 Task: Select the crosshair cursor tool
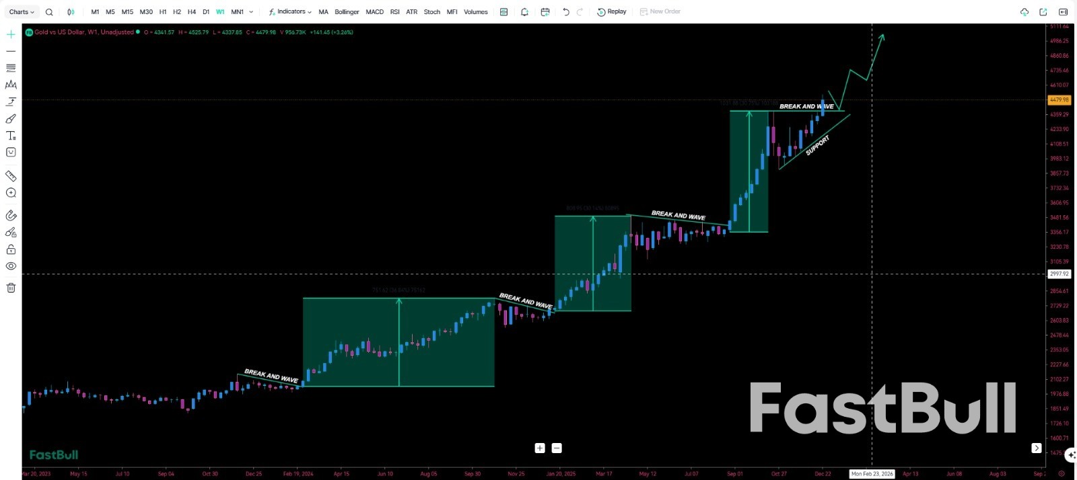coord(11,34)
